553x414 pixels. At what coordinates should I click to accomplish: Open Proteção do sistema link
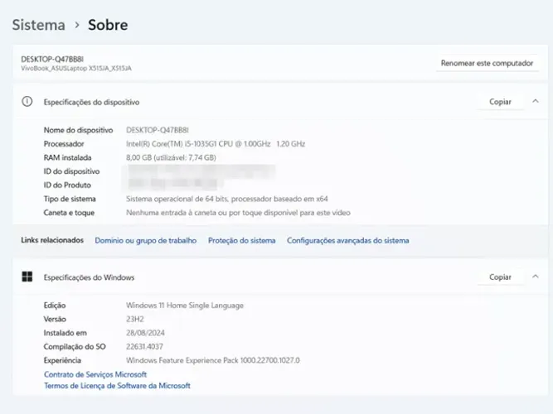pyautogui.click(x=241, y=241)
